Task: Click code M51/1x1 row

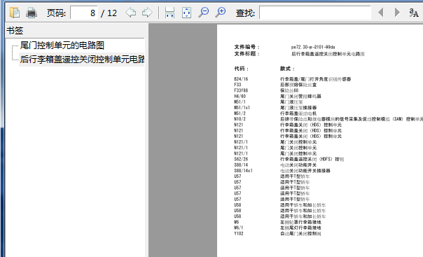Action: [x=242, y=108]
